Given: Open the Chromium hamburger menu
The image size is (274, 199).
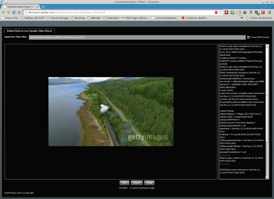Looking at the screenshot, I should pos(270,12).
